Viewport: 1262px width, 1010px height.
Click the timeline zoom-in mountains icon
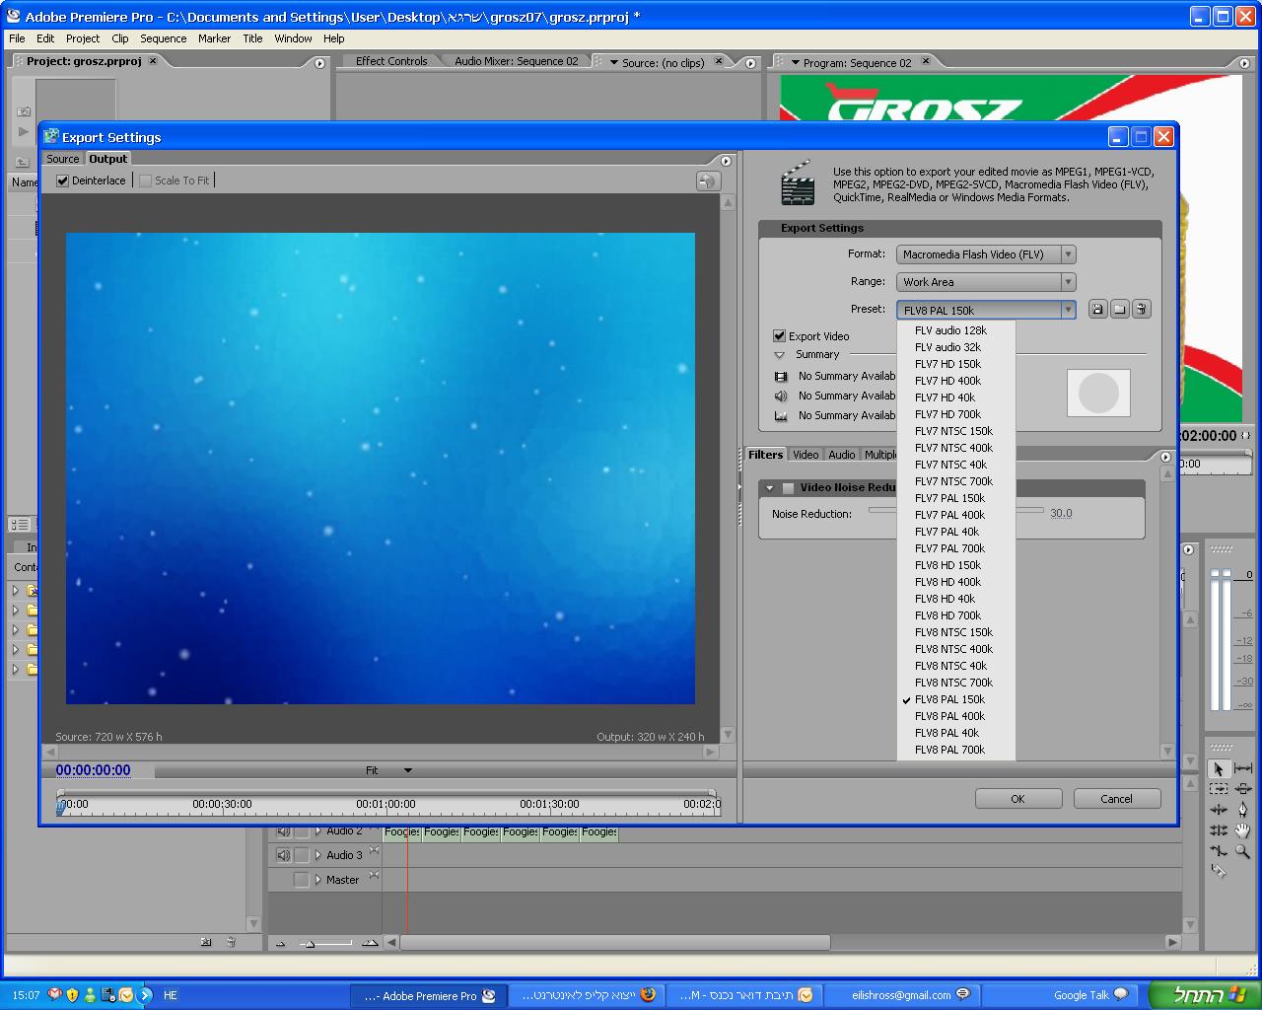(x=370, y=943)
